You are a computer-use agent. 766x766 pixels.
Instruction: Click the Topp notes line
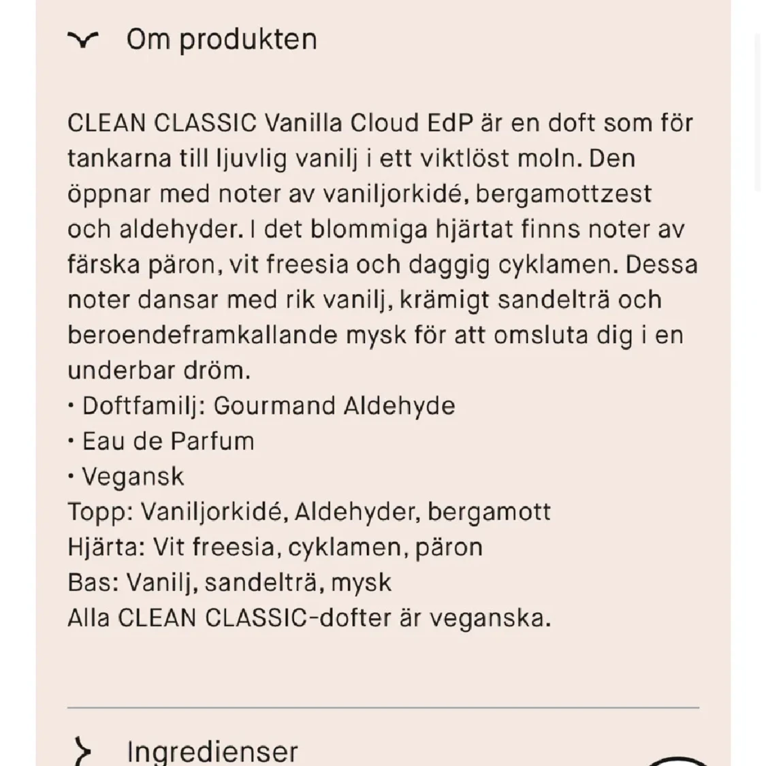[309, 513]
